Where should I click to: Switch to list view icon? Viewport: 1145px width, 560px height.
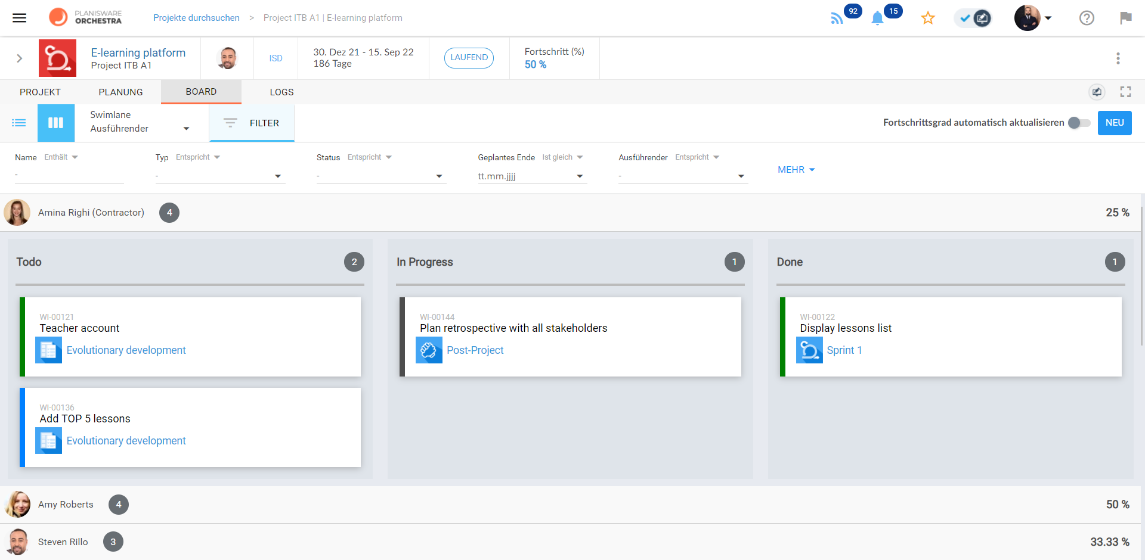(19, 123)
